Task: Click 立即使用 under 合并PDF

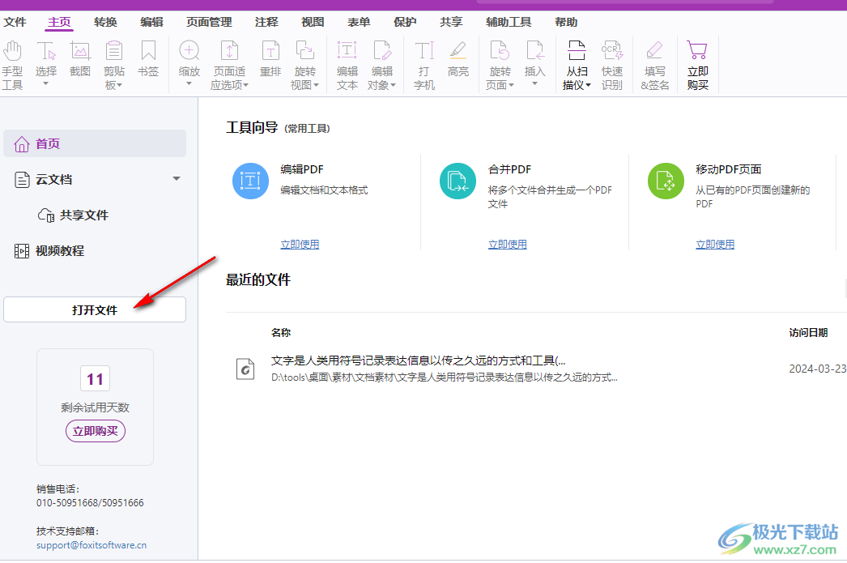Action: click(x=508, y=243)
